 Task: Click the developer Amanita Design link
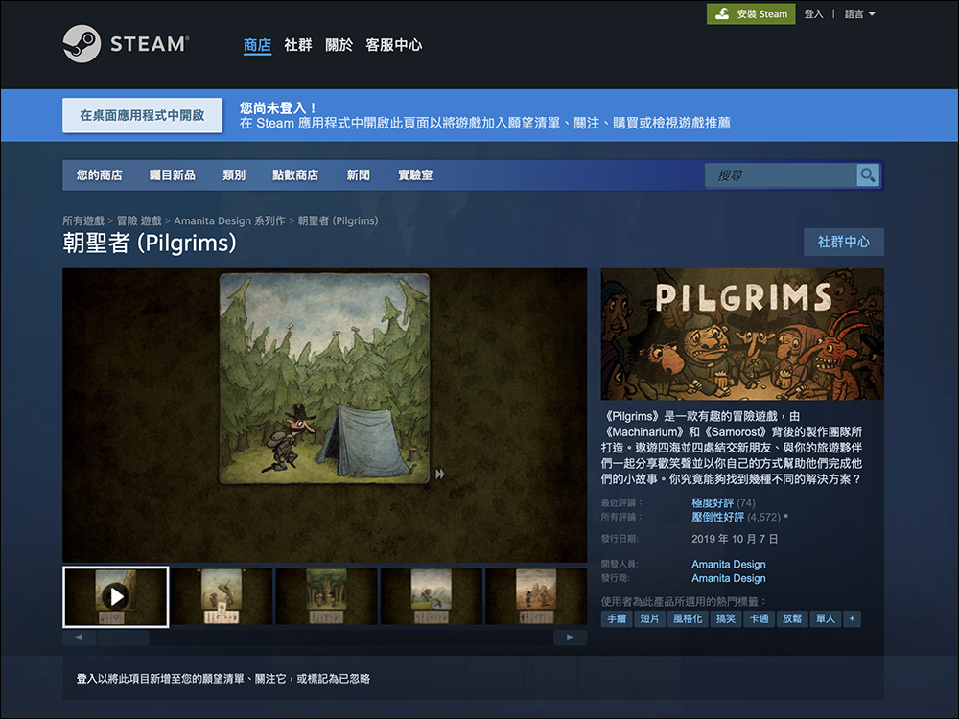click(x=729, y=564)
